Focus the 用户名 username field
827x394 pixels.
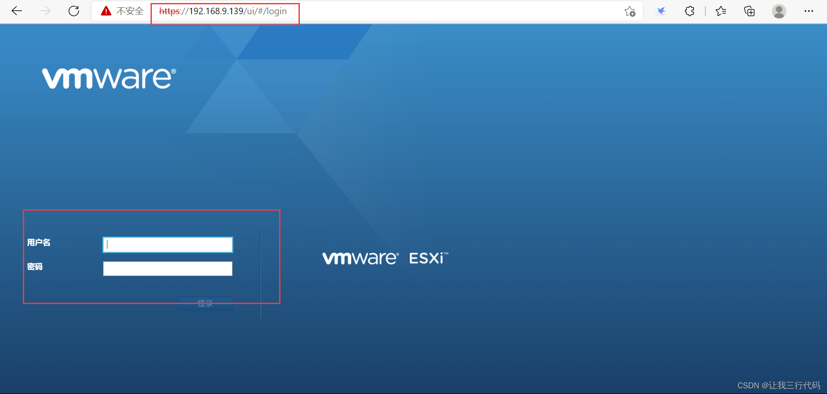pos(168,245)
